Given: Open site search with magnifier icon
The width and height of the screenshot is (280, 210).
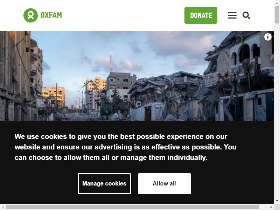Looking at the screenshot, I should 246,15.
